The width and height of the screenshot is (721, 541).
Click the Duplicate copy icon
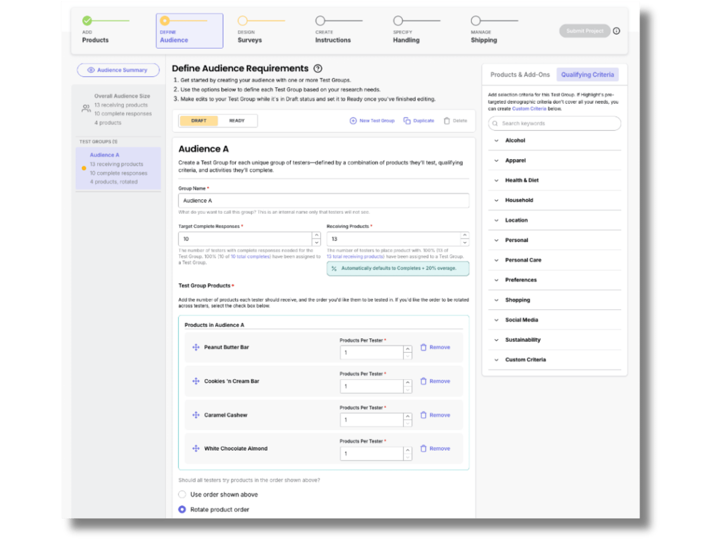pos(407,121)
